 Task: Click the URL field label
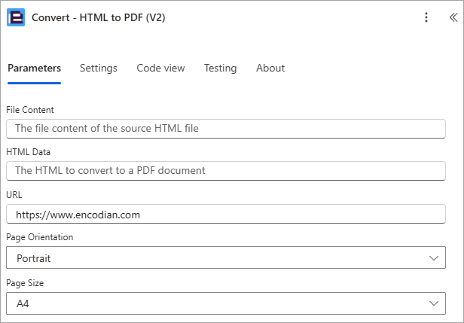pyautogui.click(x=14, y=194)
